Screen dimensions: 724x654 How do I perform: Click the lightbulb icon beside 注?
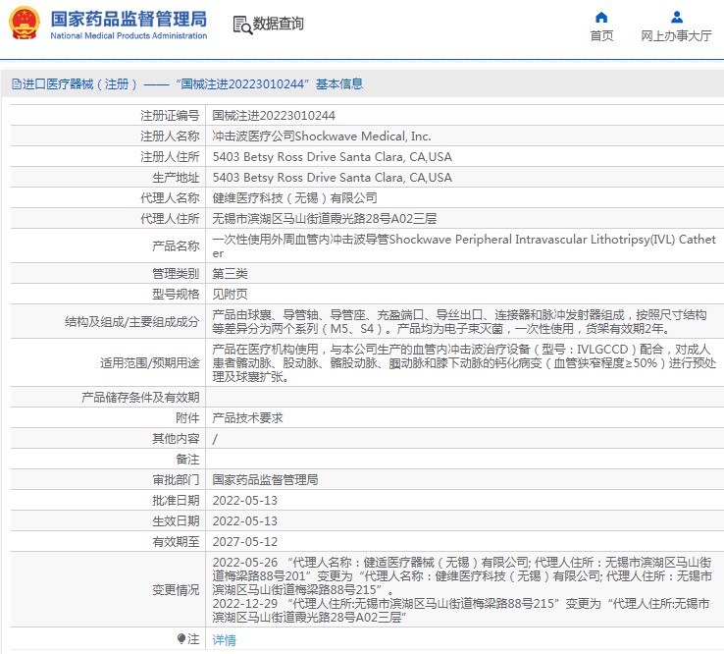point(181,638)
